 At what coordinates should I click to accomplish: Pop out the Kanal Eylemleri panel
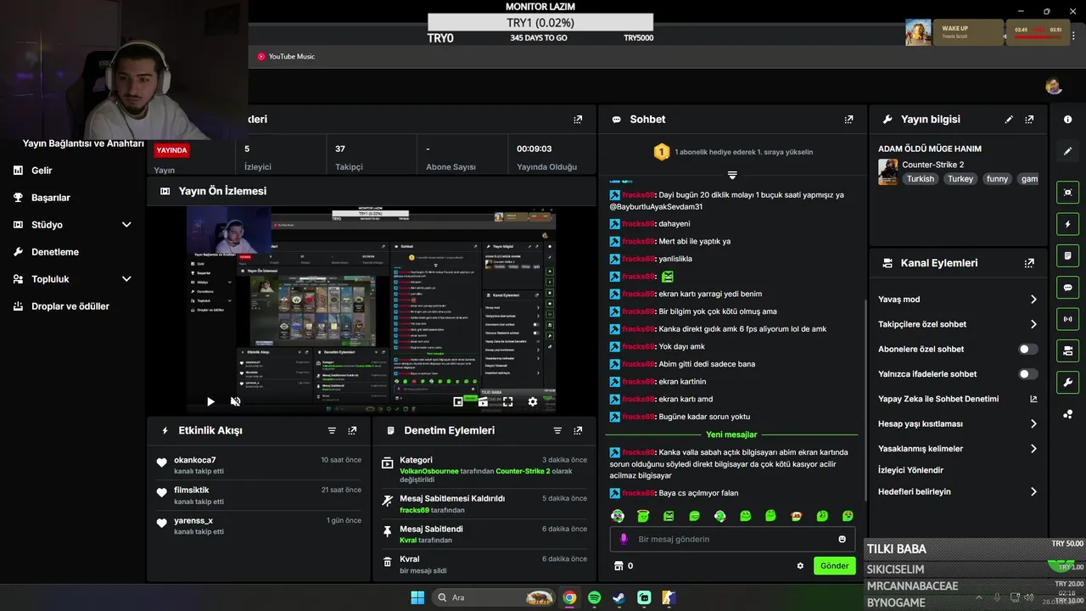tap(1029, 263)
